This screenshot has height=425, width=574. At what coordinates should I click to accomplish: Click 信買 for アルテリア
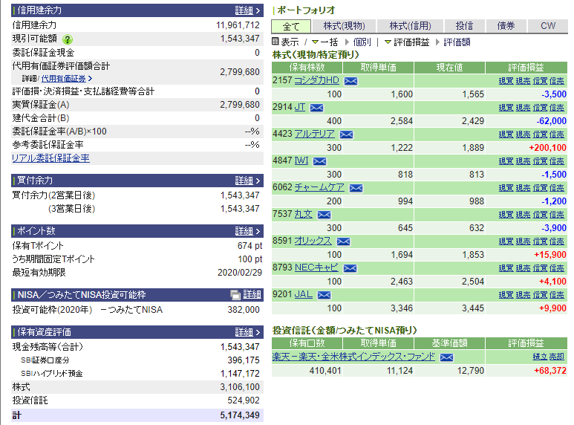[x=540, y=134]
